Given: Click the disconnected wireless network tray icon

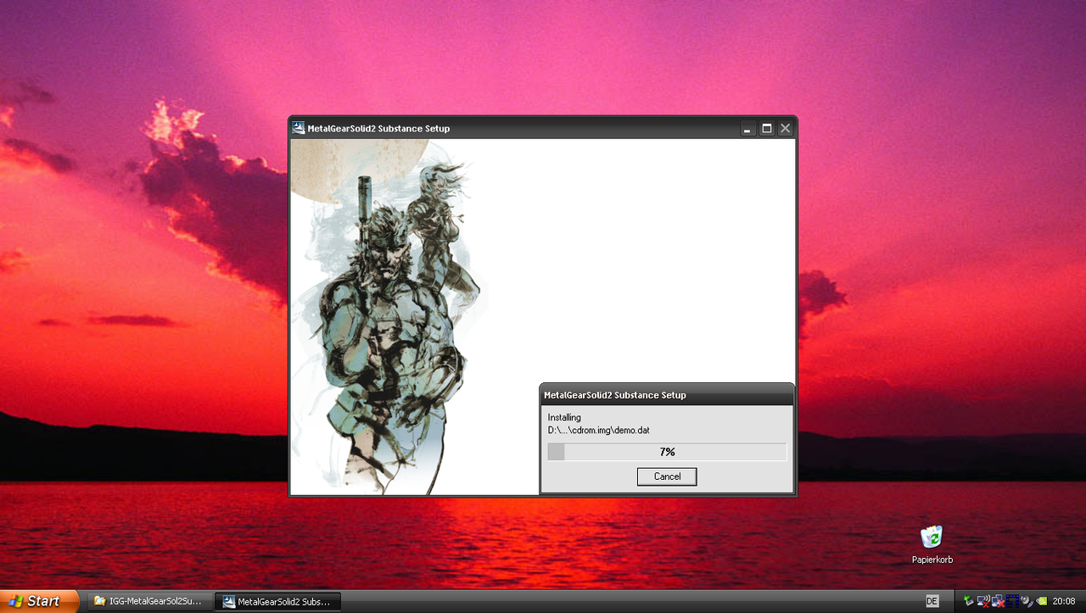Looking at the screenshot, I should pos(982,601).
